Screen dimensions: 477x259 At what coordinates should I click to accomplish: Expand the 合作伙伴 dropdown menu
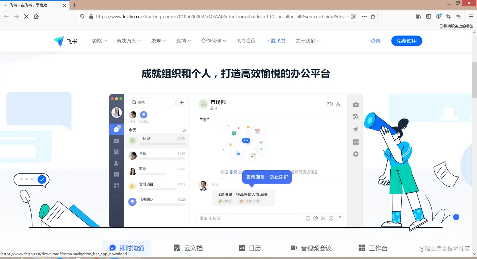214,41
